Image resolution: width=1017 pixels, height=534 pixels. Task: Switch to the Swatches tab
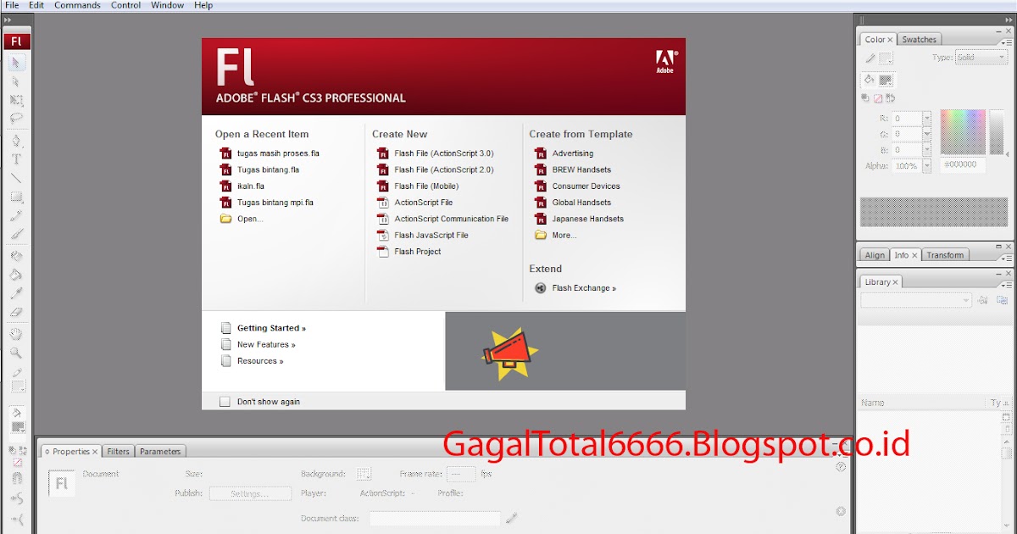click(920, 40)
